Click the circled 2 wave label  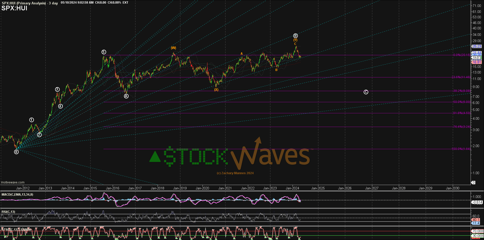39,135
